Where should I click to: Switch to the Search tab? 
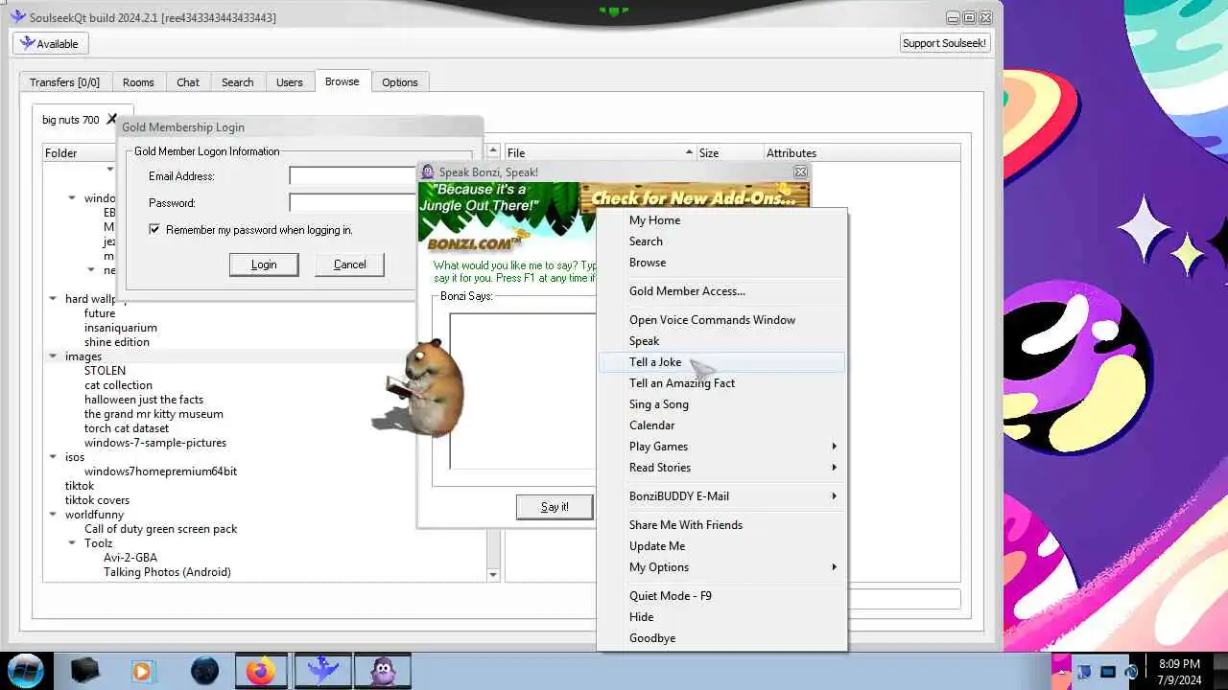(x=238, y=82)
